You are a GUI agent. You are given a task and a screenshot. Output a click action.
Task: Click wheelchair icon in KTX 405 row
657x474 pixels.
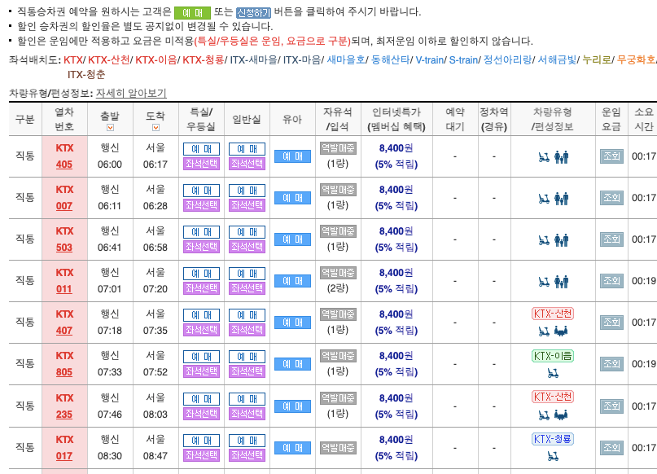pos(544,157)
